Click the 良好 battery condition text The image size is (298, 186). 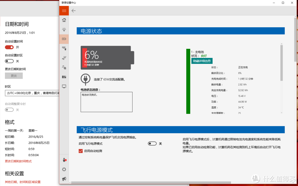tap(204, 56)
